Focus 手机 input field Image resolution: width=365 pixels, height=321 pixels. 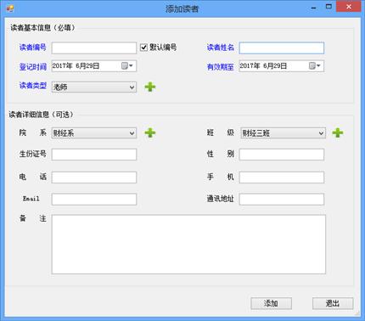point(282,177)
